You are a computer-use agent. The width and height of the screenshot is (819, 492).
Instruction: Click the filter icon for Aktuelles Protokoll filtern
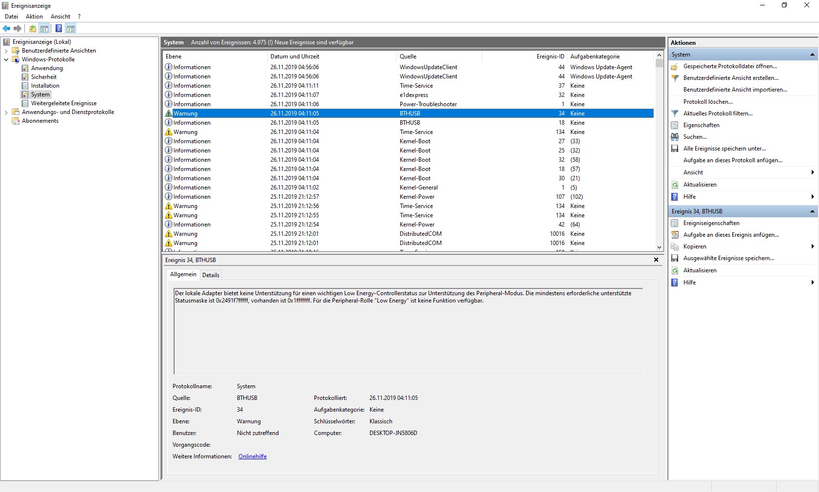click(x=675, y=114)
